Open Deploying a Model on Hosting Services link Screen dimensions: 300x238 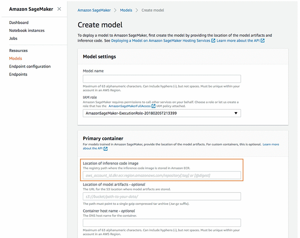160,41
